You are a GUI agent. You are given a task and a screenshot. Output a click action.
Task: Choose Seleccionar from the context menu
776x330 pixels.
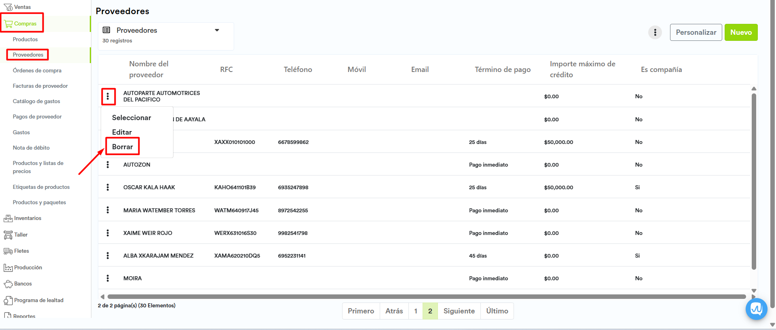(131, 118)
